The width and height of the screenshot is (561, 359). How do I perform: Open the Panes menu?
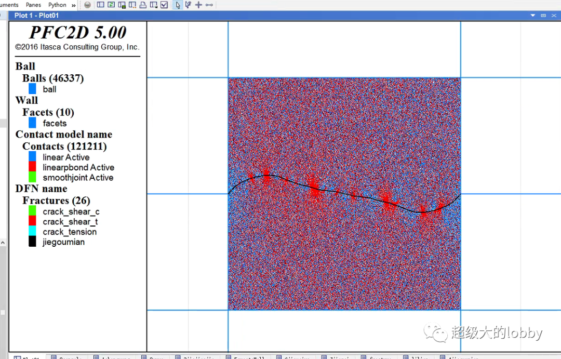[x=33, y=5]
